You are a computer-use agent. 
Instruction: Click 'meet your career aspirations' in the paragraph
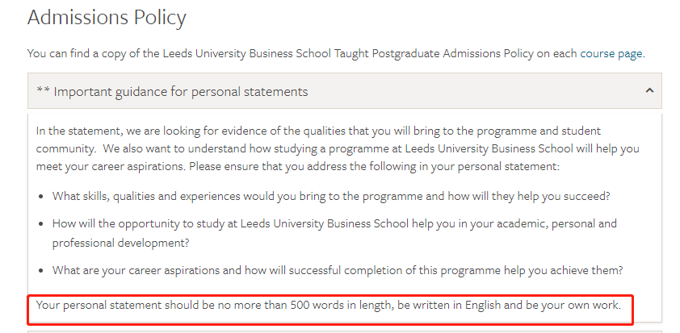coord(111,167)
